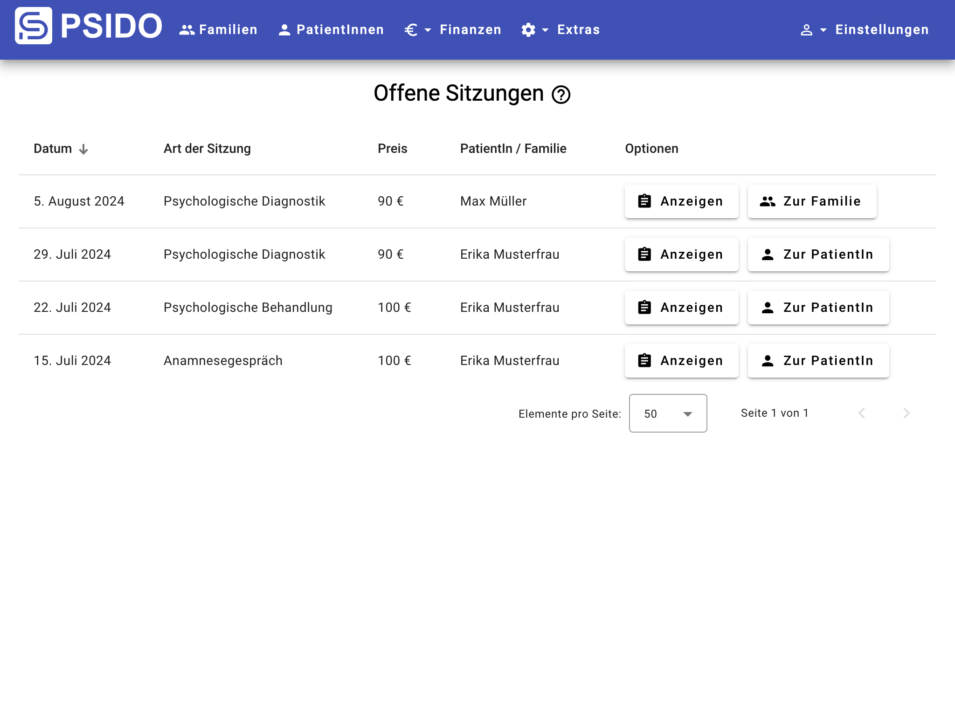Viewport: 955px width, 716px height.
Task: Click the PSIDO wordmark text
Action: (x=111, y=26)
